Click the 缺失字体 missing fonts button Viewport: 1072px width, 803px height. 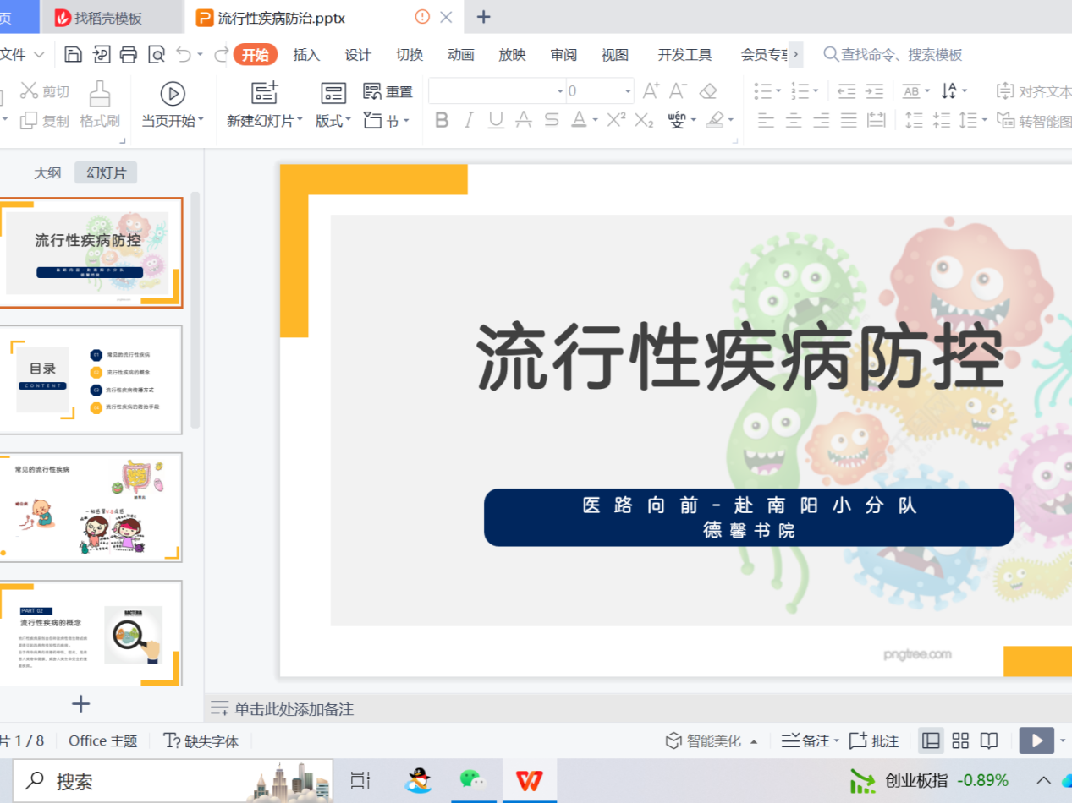(201, 741)
